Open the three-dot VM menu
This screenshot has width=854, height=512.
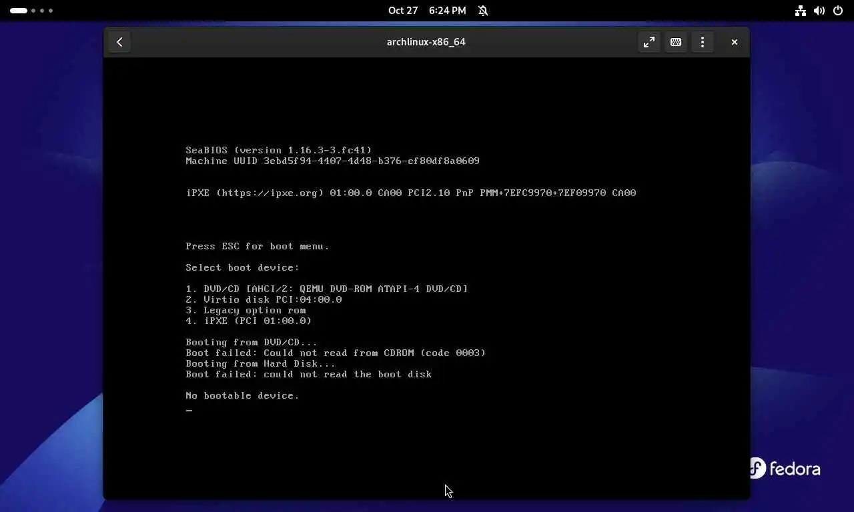click(x=703, y=42)
